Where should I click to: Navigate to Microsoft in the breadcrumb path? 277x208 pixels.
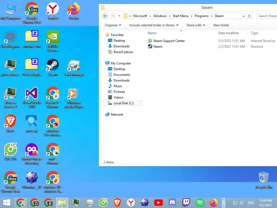pos(140,16)
